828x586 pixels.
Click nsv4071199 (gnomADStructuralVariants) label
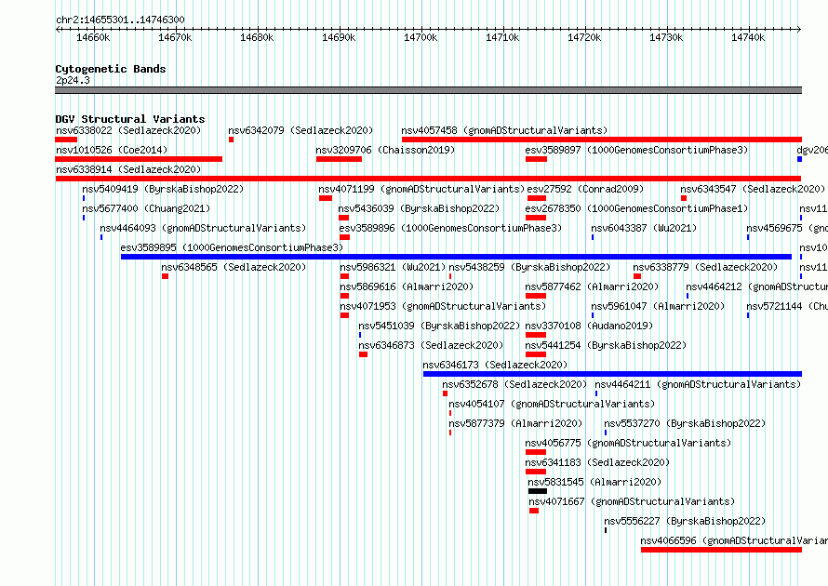[x=421, y=189]
